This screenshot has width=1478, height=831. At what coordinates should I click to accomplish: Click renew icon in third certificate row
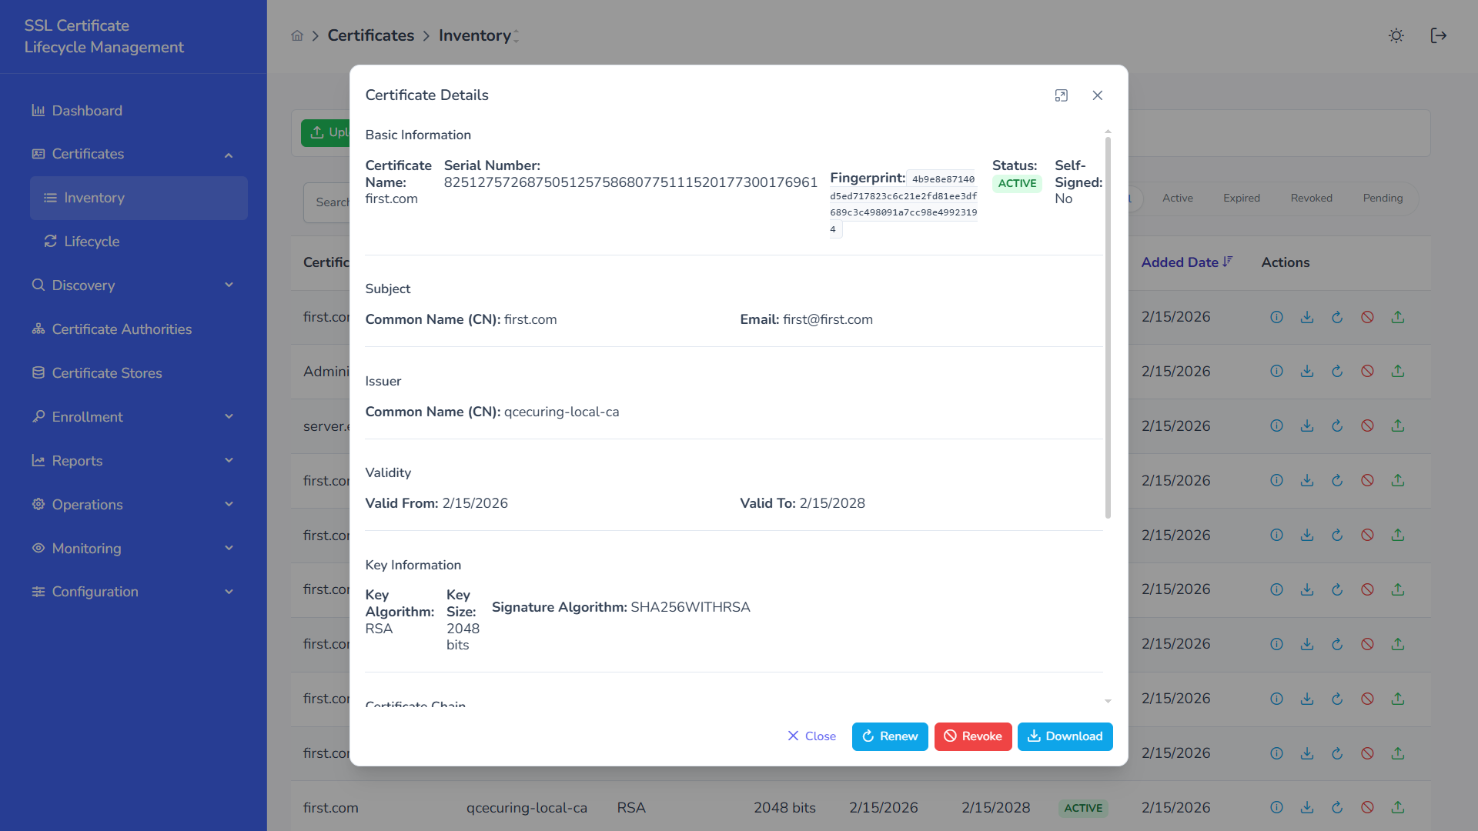(1337, 426)
